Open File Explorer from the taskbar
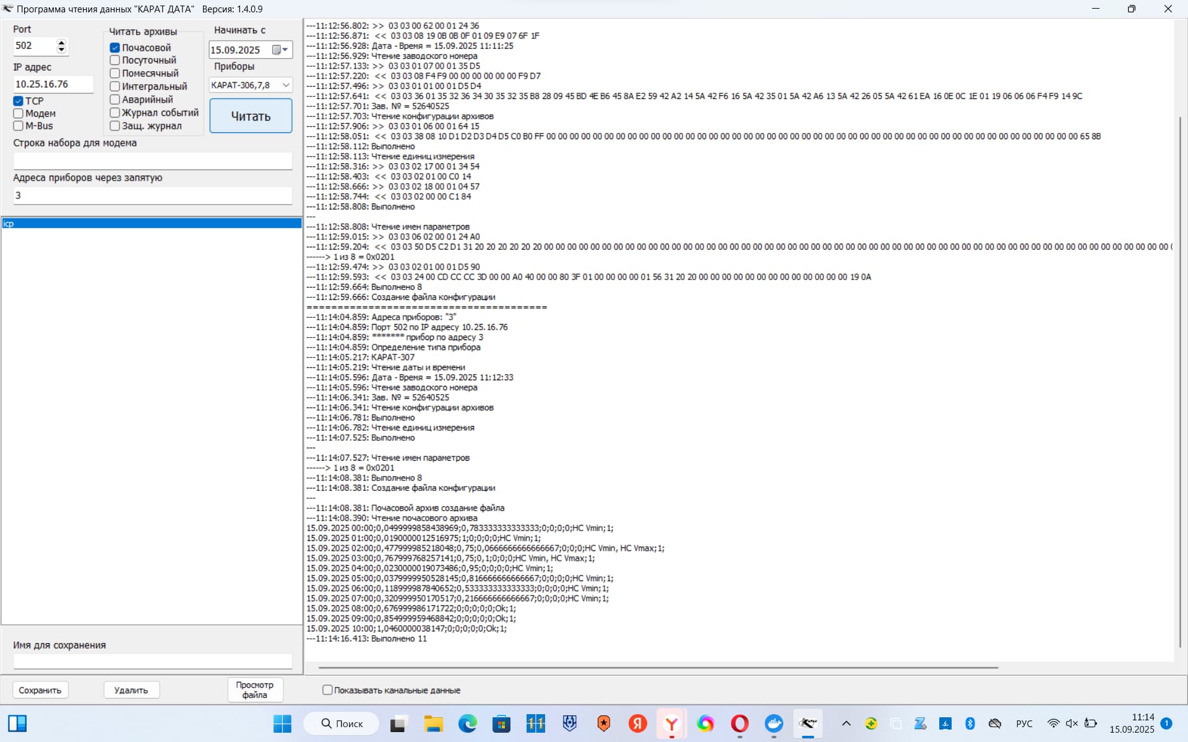 click(x=433, y=723)
